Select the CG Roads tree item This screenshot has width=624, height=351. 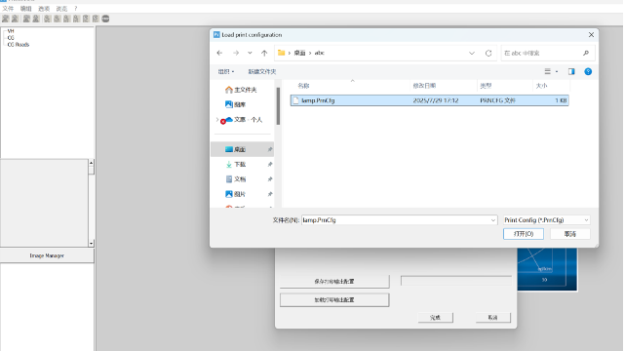pyautogui.click(x=19, y=45)
